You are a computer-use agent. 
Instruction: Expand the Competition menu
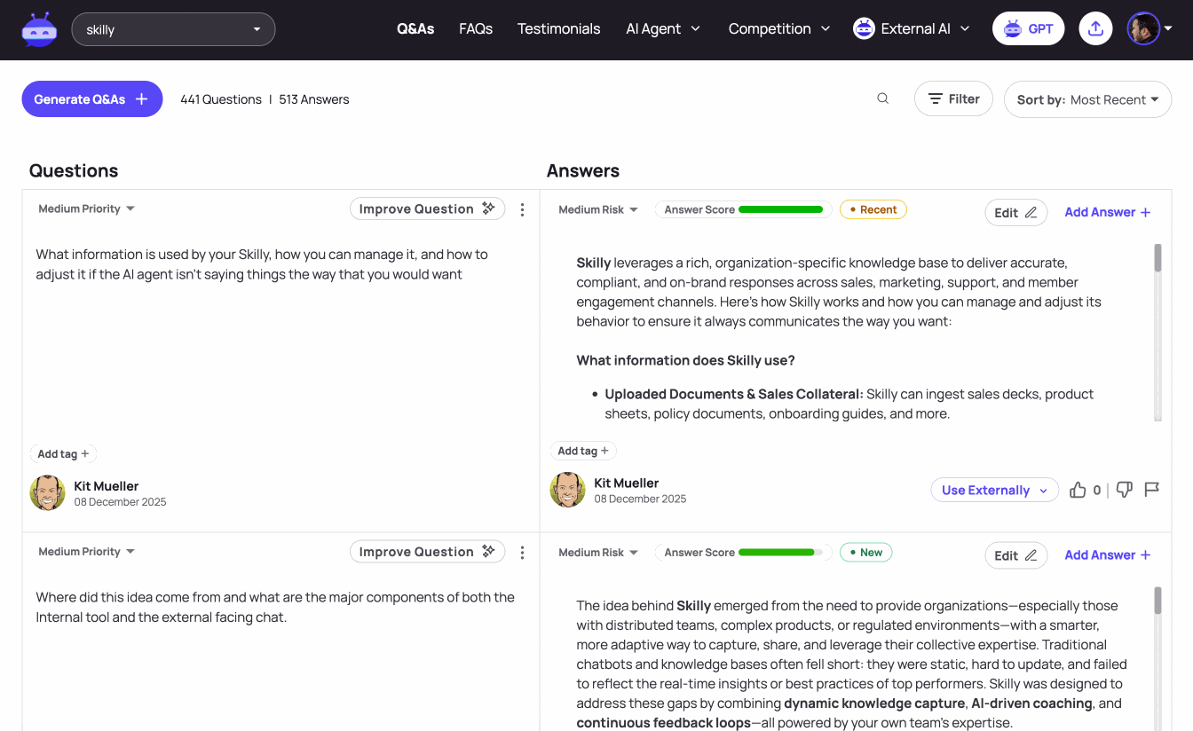click(x=779, y=29)
